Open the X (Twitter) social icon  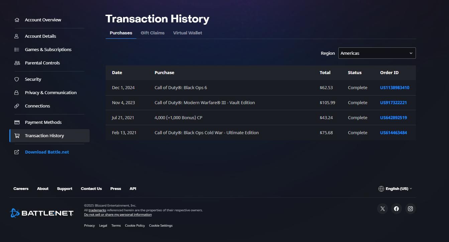[382, 209]
